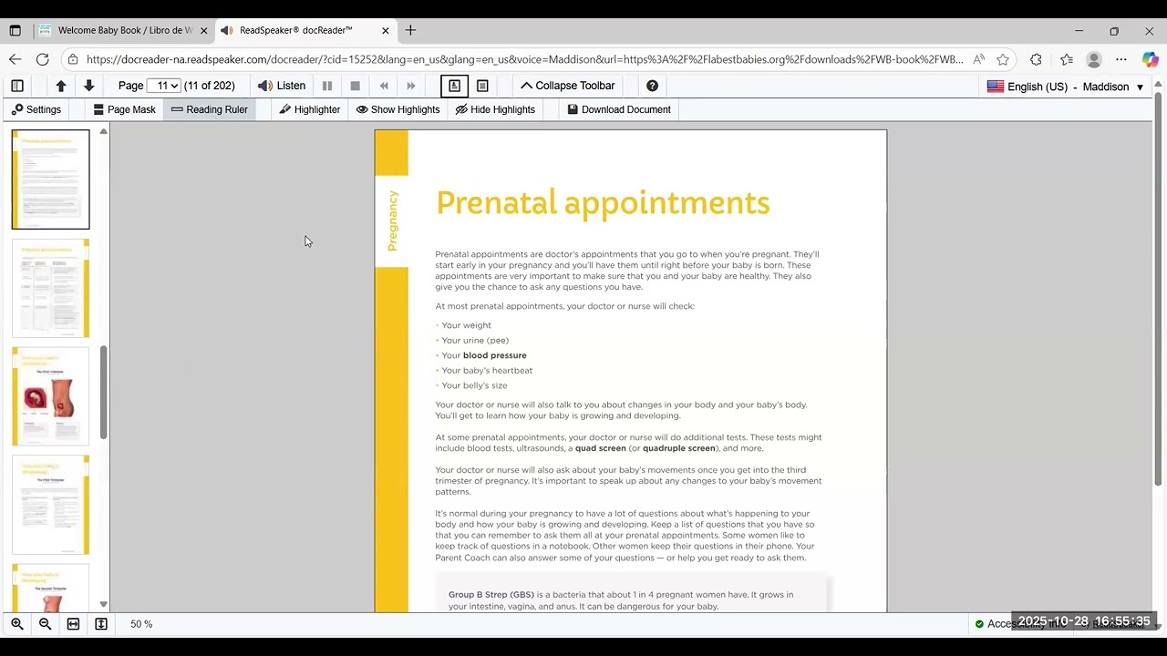Select the Prenatal appointments page 11 thumbnail

point(50,179)
